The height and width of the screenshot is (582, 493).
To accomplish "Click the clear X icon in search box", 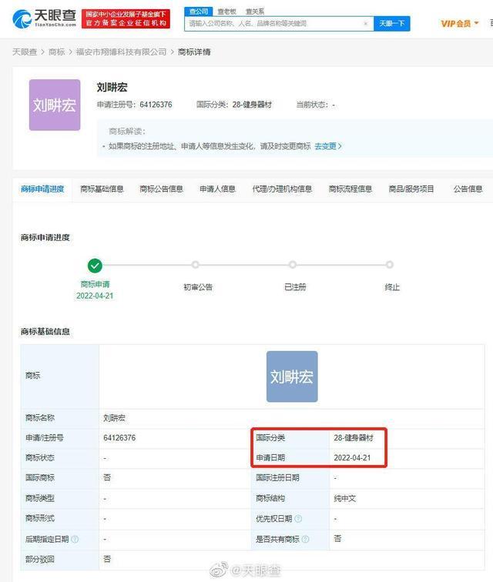I will (x=365, y=24).
